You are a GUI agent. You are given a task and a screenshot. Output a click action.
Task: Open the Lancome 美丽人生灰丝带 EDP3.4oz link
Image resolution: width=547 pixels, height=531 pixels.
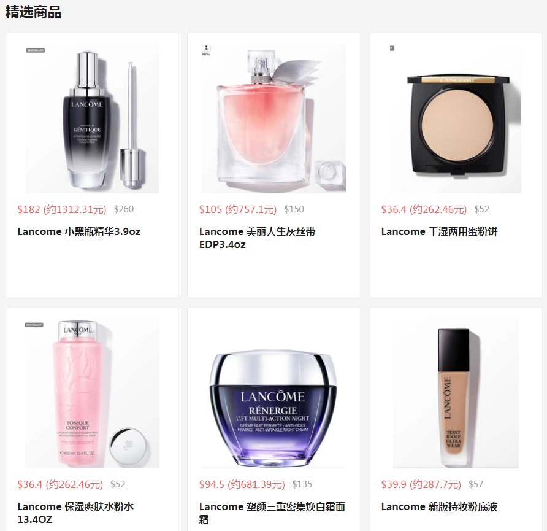(258, 238)
